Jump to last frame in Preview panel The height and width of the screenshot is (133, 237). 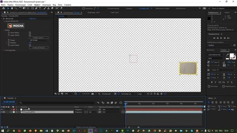click(x=228, y=38)
